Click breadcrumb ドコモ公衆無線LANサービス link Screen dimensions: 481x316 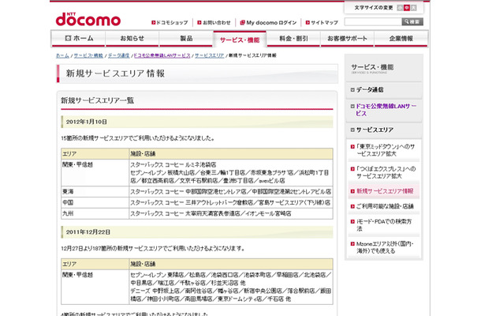click(162, 55)
